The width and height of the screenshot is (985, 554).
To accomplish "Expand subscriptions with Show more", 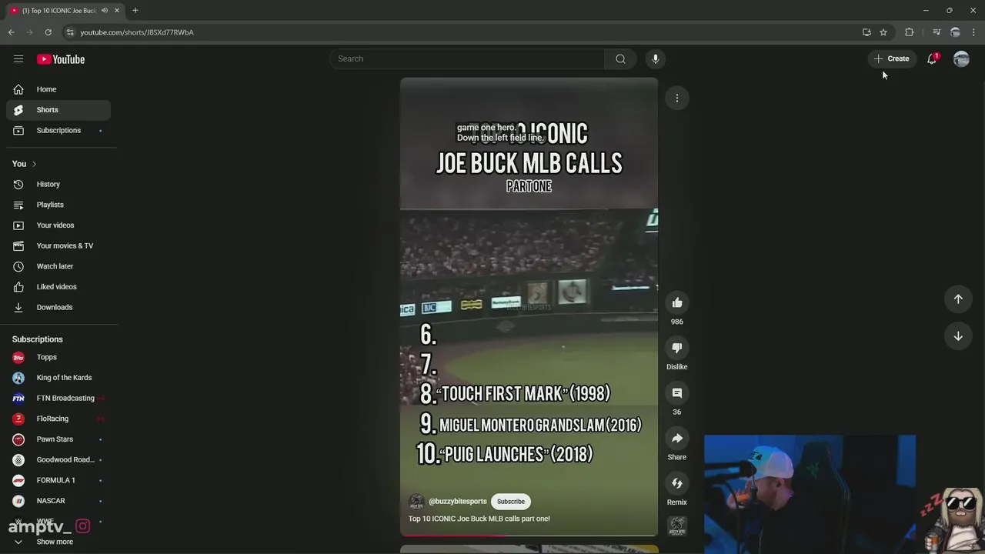I will pos(58,542).
